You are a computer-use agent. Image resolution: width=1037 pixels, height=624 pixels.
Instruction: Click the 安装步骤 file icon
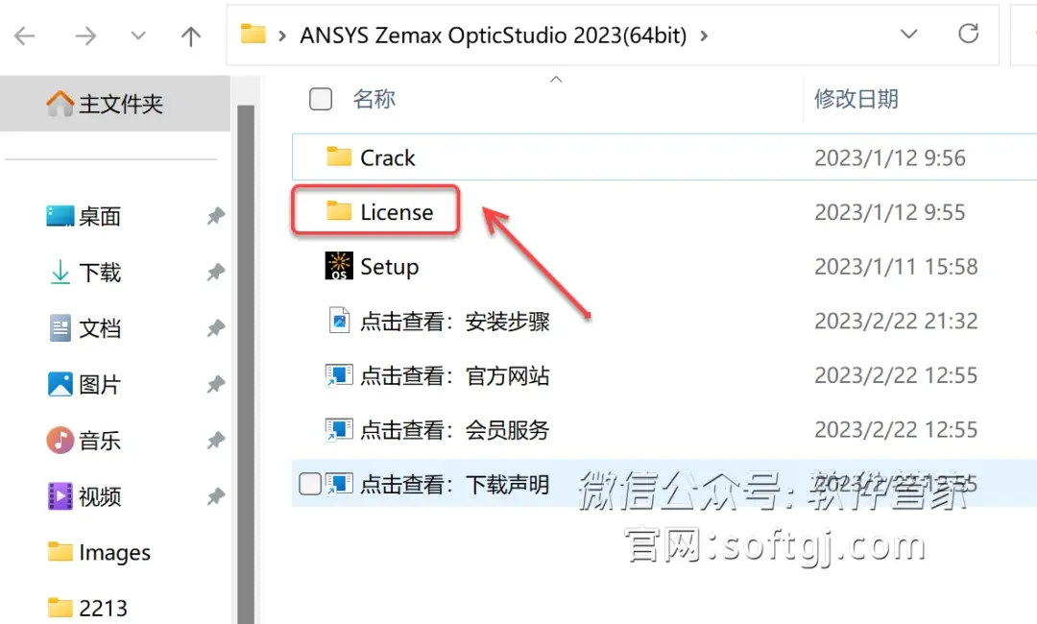[x=339, y=321]
